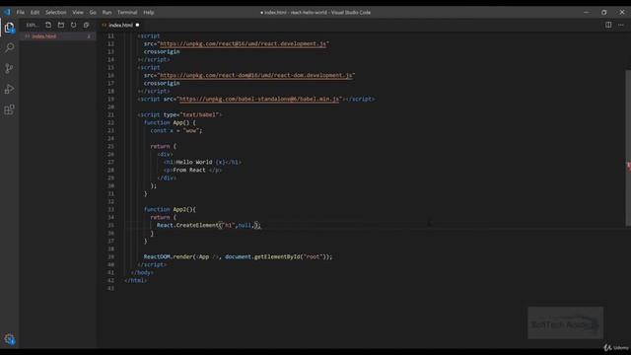Open the Extensions view

tap(9, 109)
